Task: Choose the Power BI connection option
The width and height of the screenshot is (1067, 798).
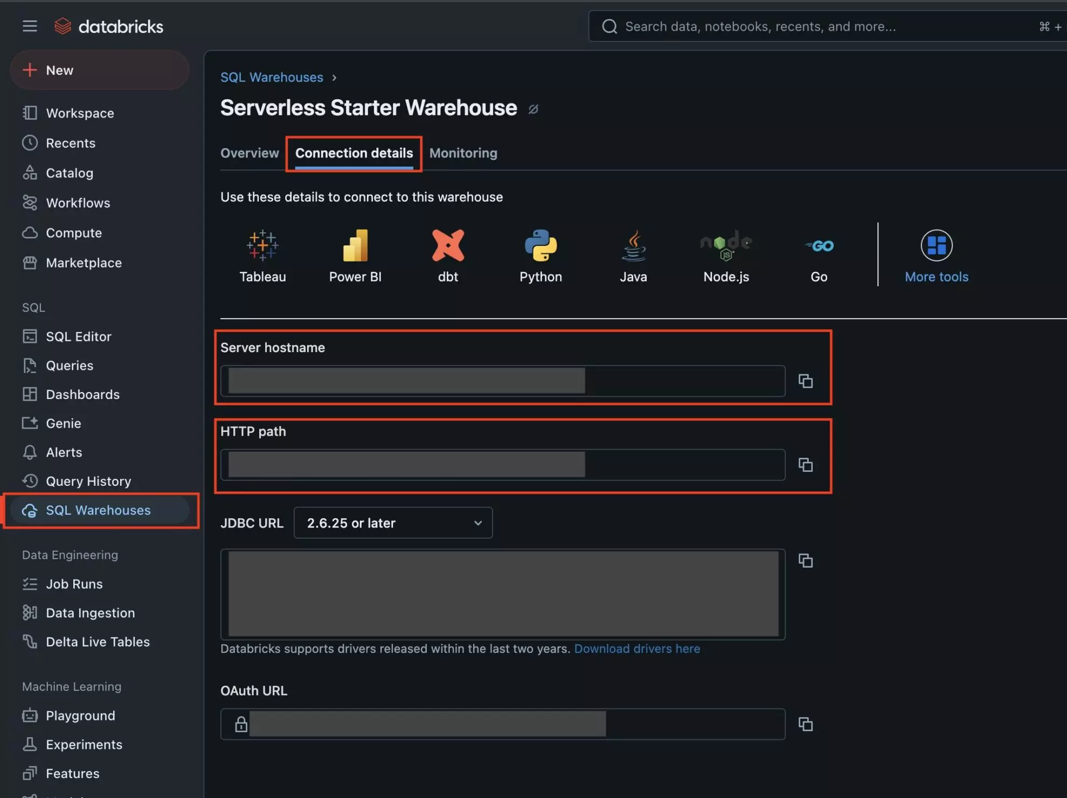Action: pyautogui.click(x=355, y=256)
